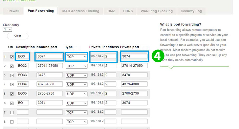The image size is (239, 129).
Task: Click row 1 private IP last octet field
Action: coord(110,56)
